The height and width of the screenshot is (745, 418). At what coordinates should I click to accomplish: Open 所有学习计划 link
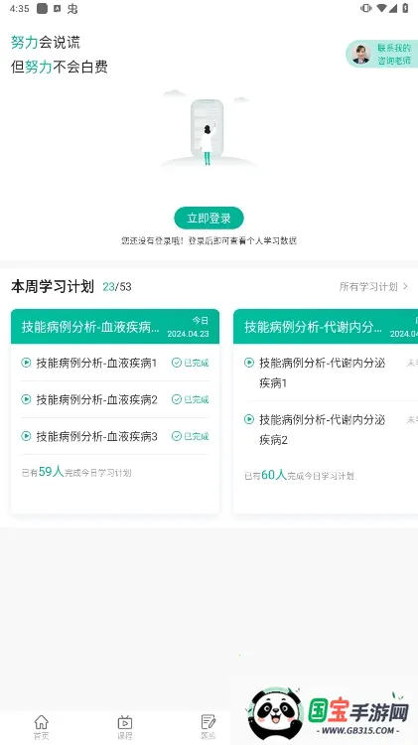(x=368, y=286)
